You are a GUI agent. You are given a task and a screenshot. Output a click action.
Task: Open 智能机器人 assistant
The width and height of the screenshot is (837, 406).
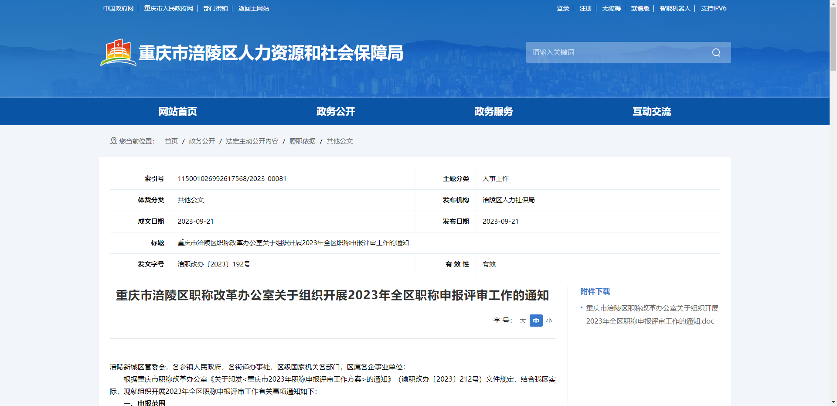coord(675,8)
